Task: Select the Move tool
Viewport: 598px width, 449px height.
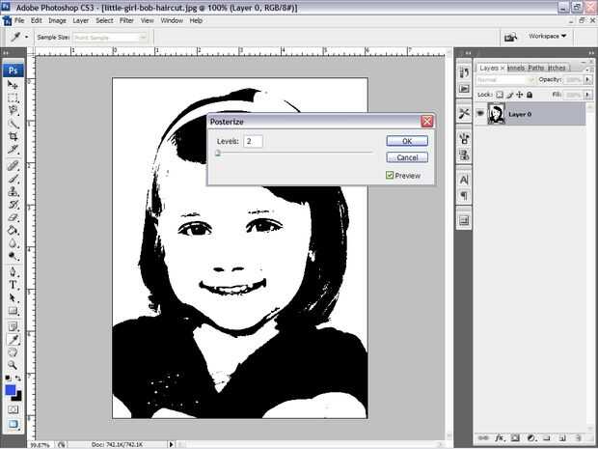Action: (x=13, y=85)
